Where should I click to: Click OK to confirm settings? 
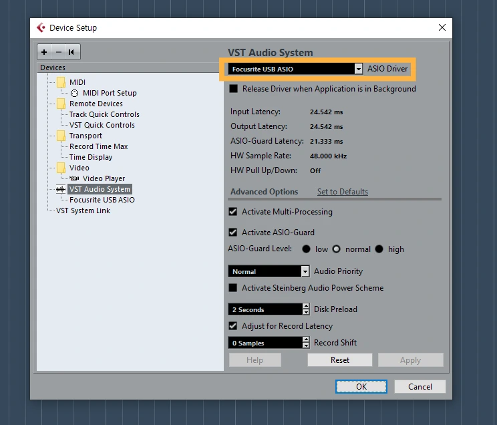tap(361, 387)
